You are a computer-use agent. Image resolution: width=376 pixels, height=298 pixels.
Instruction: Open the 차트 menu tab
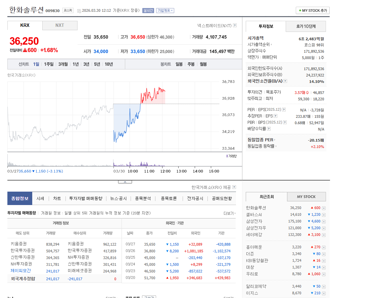[57, 199]
